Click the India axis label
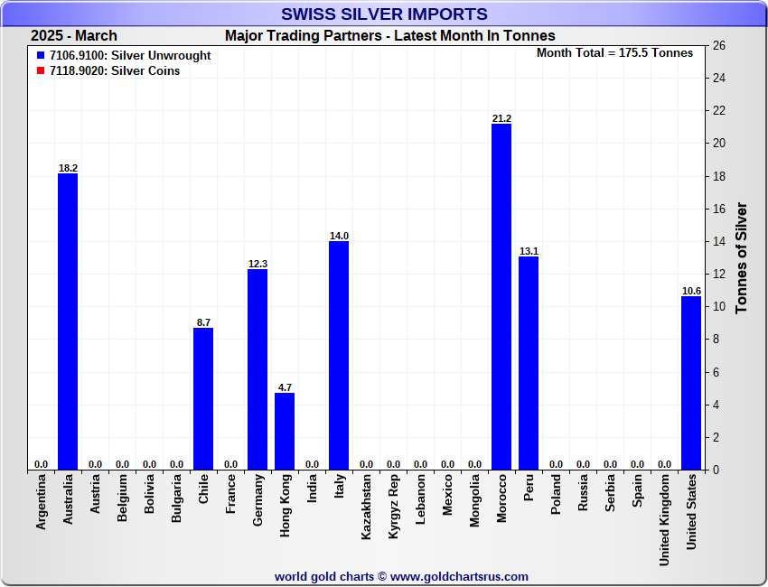Image resolution: width=768 pixels, height=587 pixels. [x=312, y=488]
